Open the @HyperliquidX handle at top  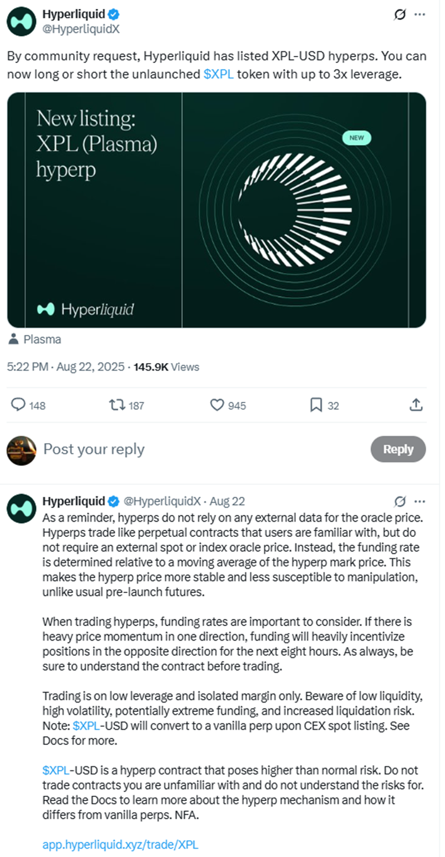click(81, 28)
